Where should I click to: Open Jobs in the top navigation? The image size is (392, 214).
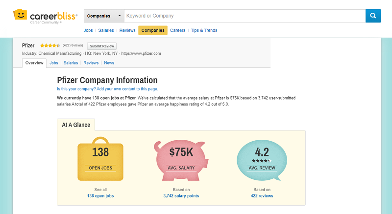click(x=88, y=30)
